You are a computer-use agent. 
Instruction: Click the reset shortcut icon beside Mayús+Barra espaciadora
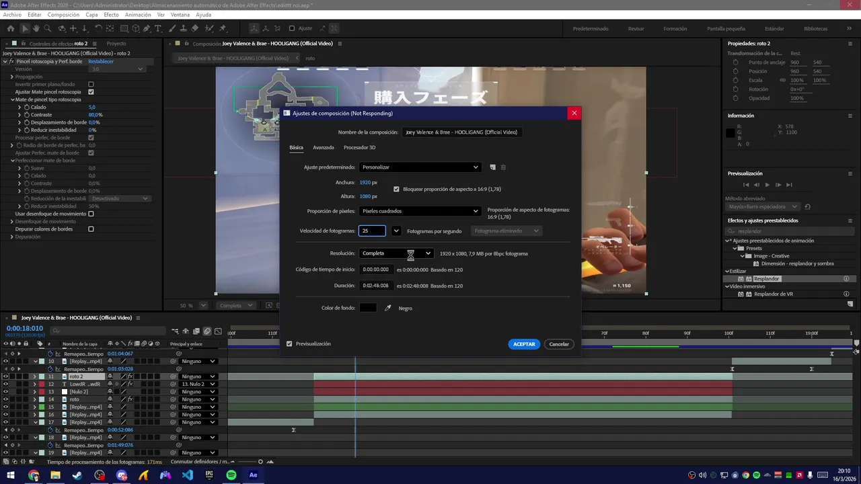coord(807,206)
